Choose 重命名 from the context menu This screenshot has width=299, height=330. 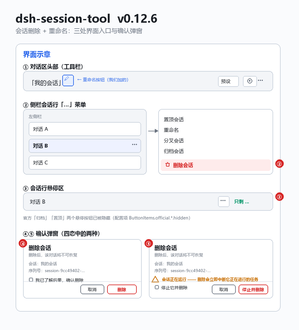click(x=171, y=130)
